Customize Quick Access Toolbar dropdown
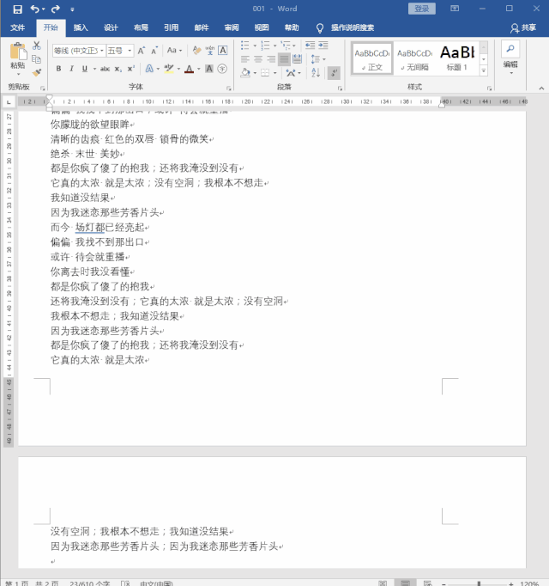The image size is (549, 586). pyautogui.click(x=72, y=9)
